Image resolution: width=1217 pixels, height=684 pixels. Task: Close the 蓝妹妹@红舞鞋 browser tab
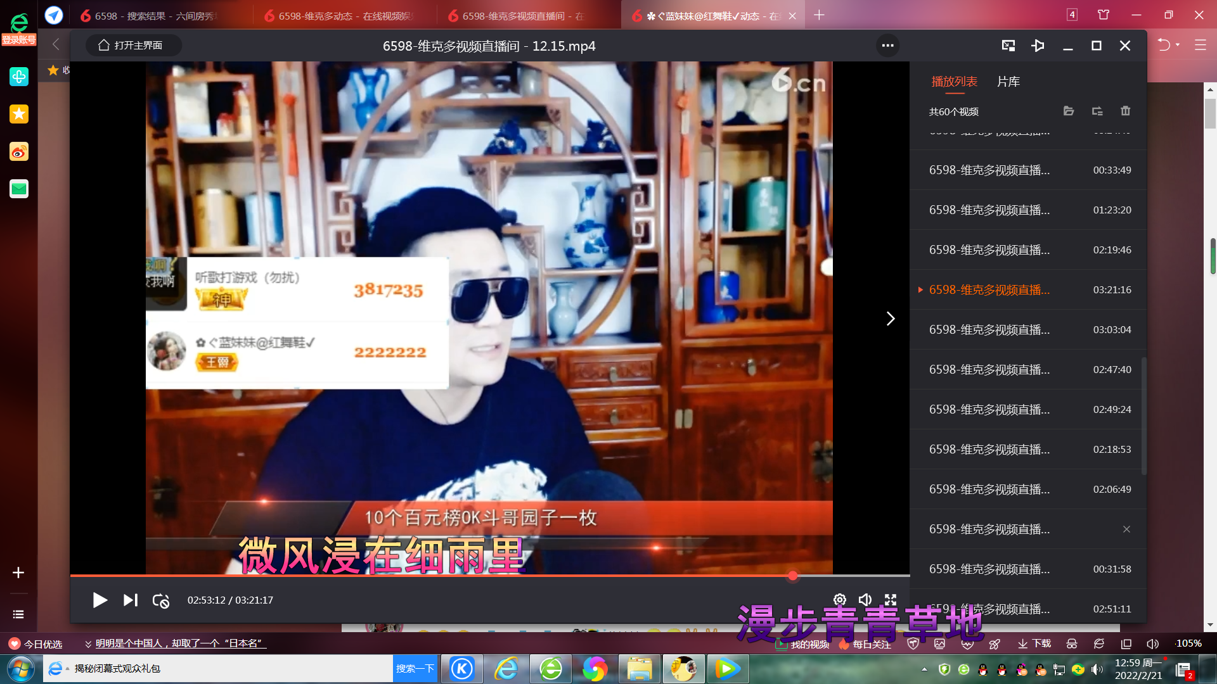pyautogui.click(x=792, y=16)
